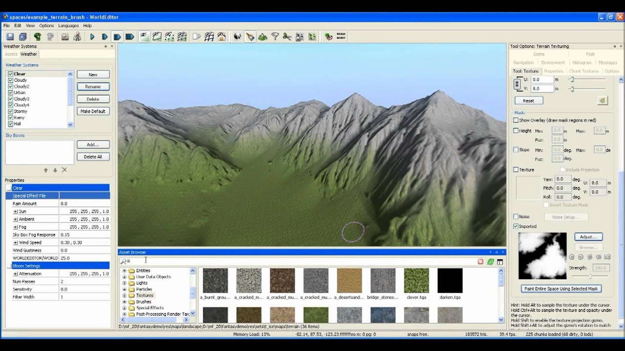Click the V value slider

click(x=588, y=89)
